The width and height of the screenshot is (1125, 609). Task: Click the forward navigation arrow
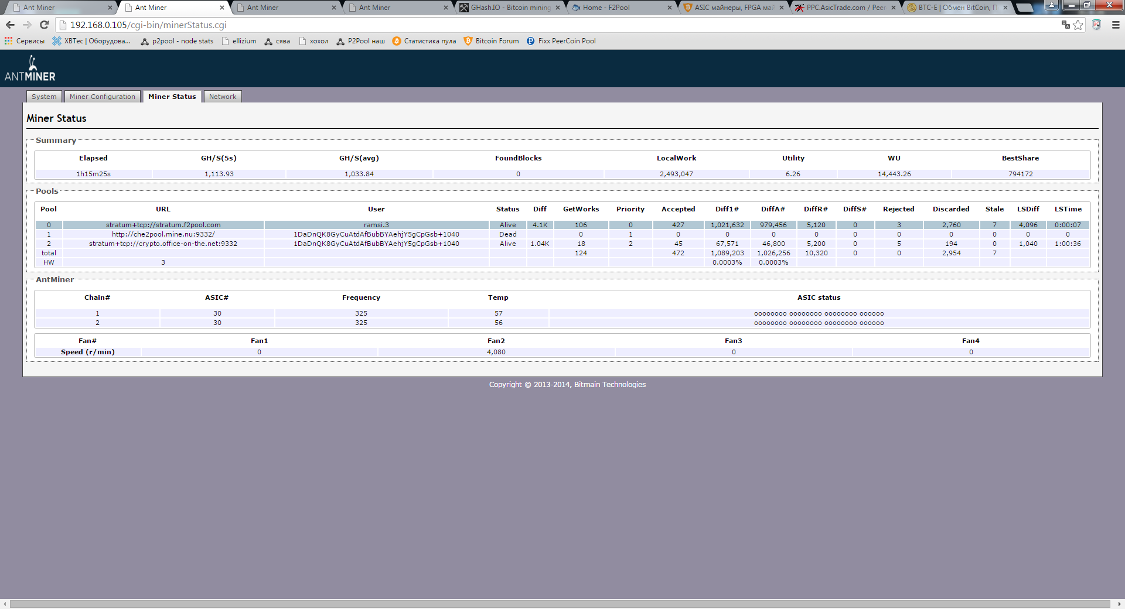tap(27, 25)
